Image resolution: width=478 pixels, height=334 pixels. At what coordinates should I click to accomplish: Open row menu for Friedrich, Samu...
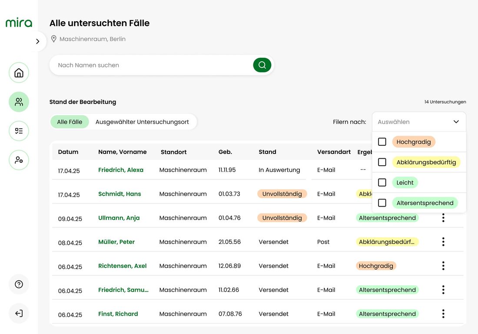pyautogui.click(x=443, y=290)
